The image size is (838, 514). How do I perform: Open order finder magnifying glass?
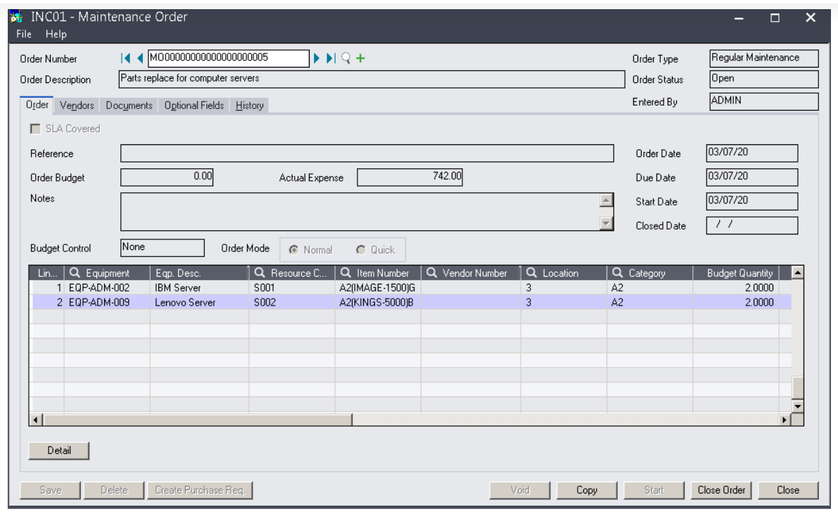coord(345,58)
